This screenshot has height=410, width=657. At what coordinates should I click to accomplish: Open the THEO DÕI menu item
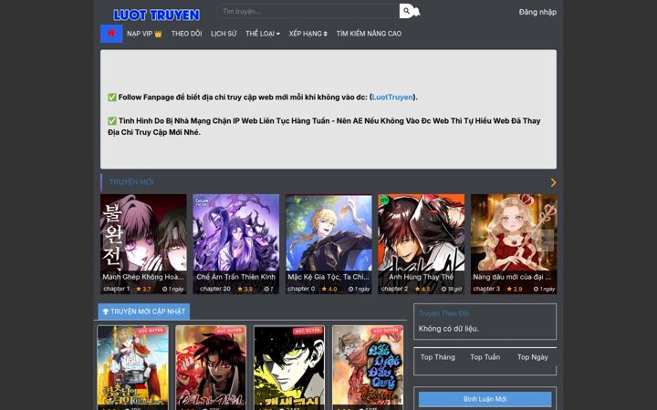point(186,34)
